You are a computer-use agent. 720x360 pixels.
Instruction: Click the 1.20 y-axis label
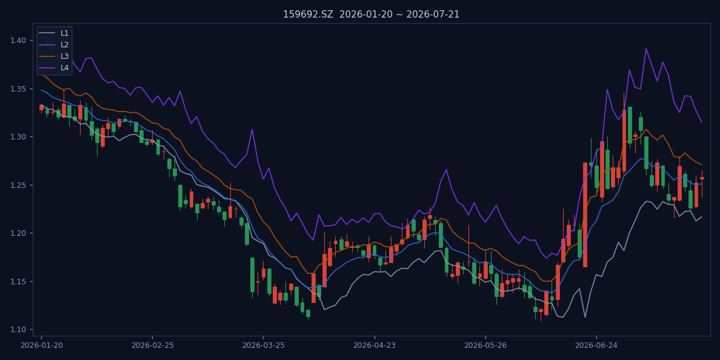(x=18, y=233)
